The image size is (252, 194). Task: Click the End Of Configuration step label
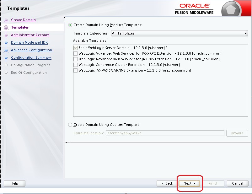coord(29,73)
